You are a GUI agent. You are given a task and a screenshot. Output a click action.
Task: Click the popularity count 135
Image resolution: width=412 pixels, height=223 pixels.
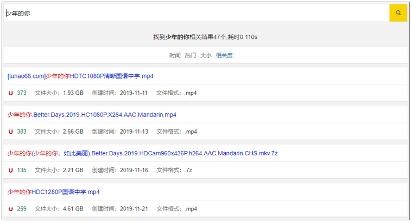coord(22,170)
